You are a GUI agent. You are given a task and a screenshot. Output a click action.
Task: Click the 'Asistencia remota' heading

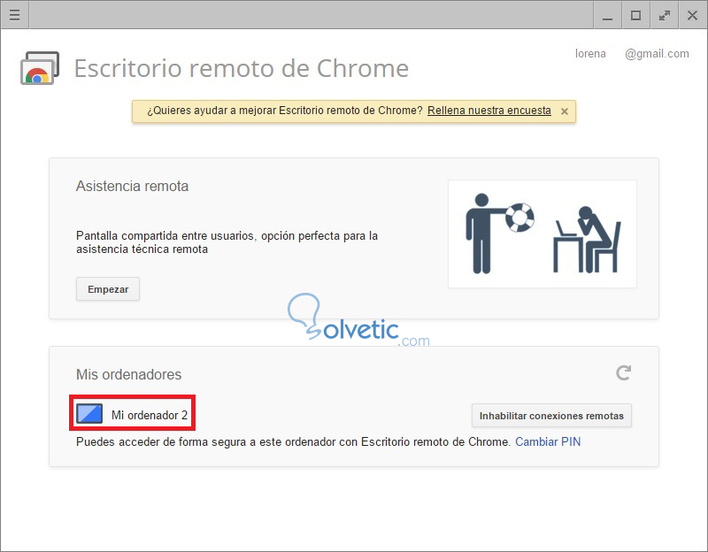tap(132, 186)
